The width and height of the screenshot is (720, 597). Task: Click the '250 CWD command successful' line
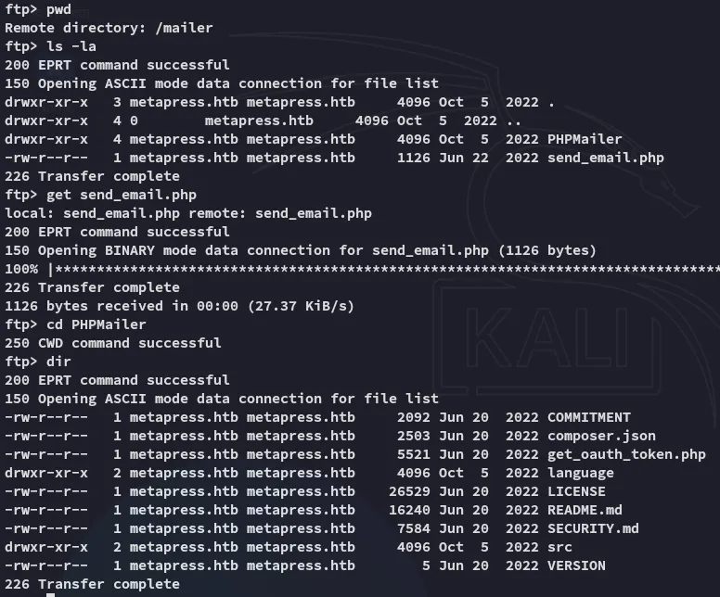coord(112,343)
